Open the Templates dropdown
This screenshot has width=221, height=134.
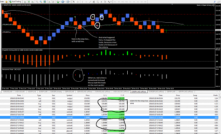[x=68, y=2]
